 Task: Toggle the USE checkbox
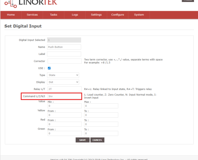click(x=49, y=68)
